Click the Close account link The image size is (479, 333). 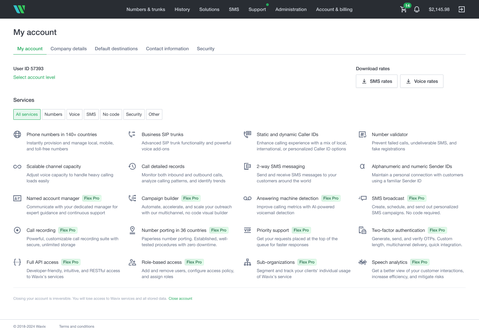[180, 298]
